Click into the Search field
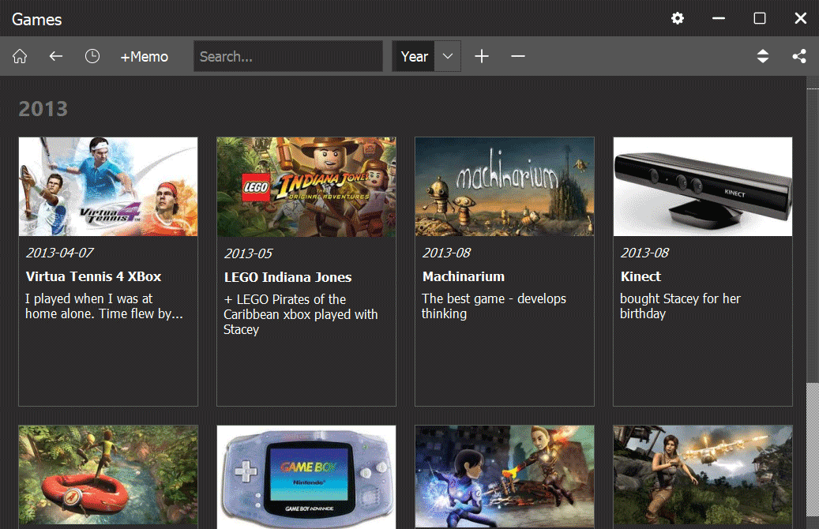 point(287,56)
